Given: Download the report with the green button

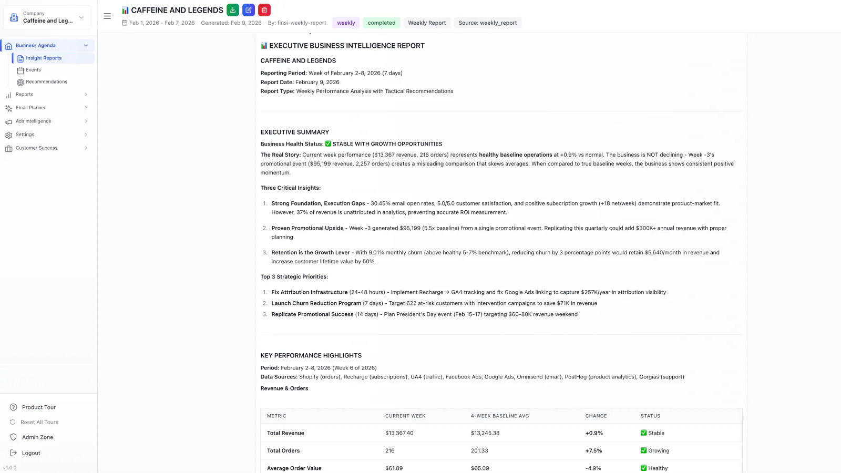Looking at the screenshot, I should (232, 10).
